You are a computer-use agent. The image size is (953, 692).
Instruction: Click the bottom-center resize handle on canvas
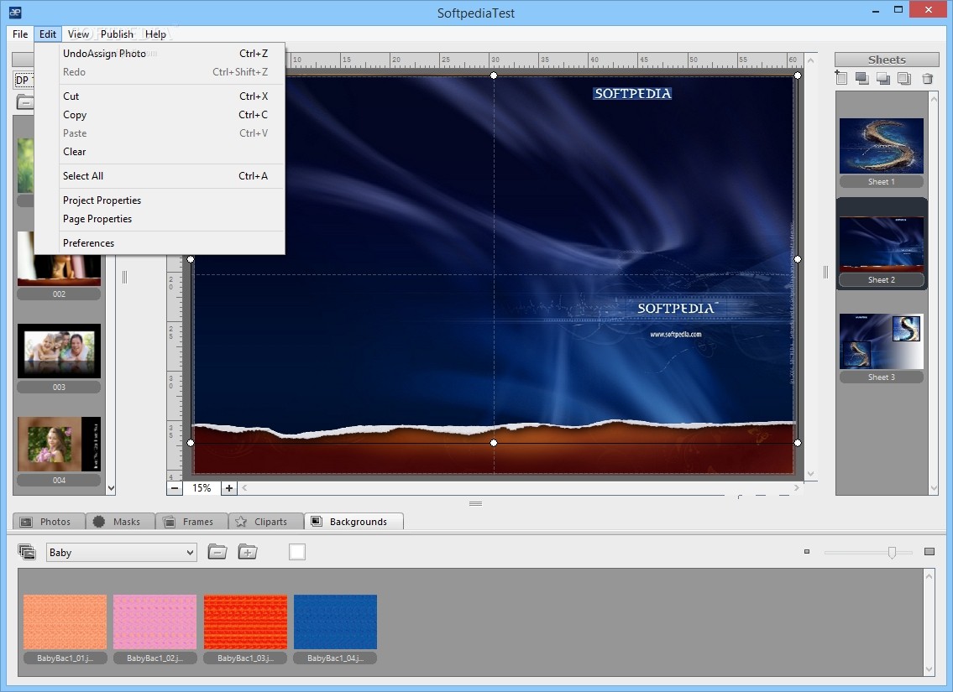494,443
